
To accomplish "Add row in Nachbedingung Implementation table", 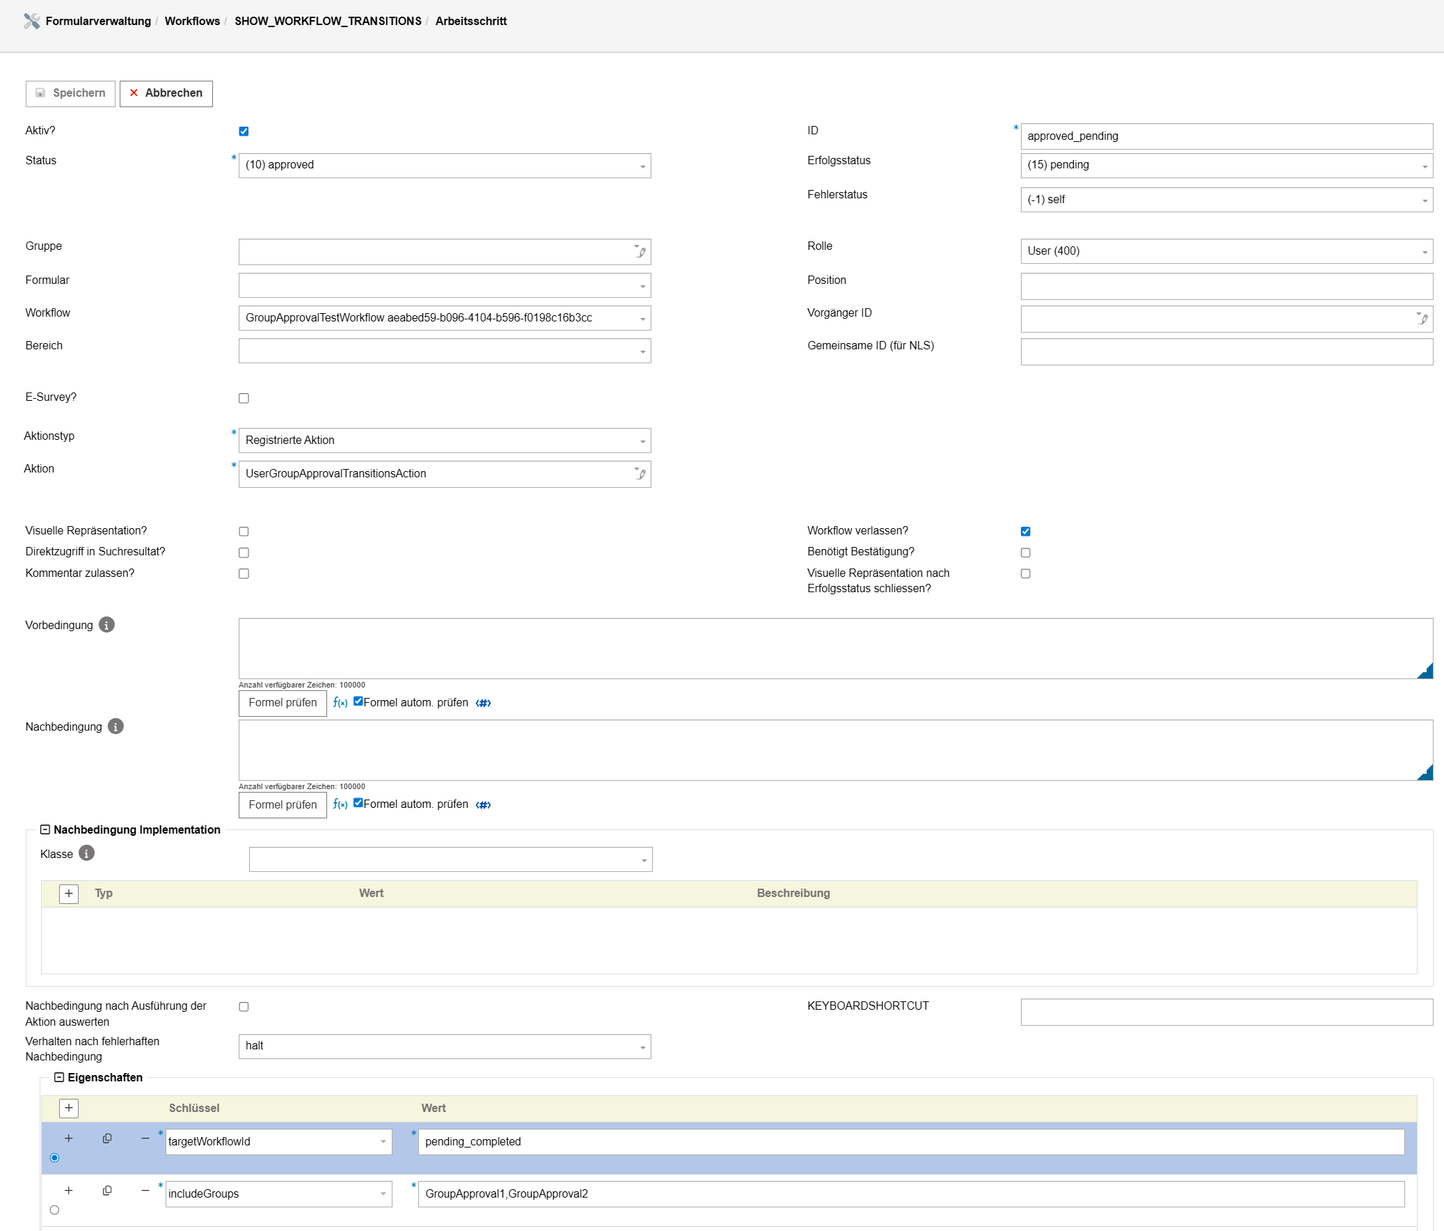I will point(69,894).
